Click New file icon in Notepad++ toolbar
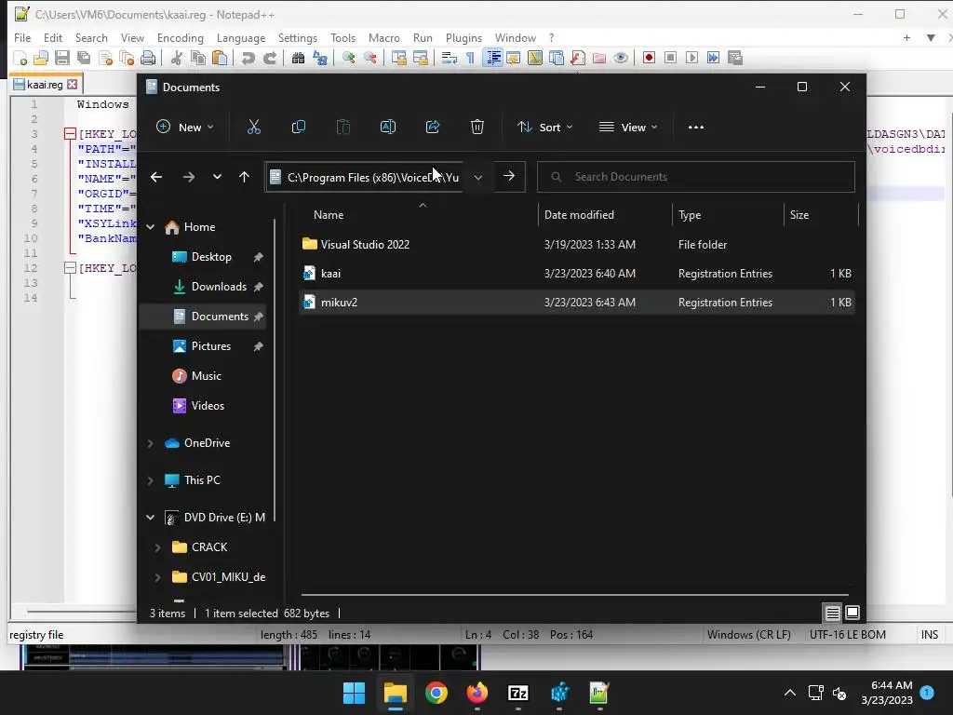Image resolution: width=953 pixels, height=715 pixels. [20, 58]
